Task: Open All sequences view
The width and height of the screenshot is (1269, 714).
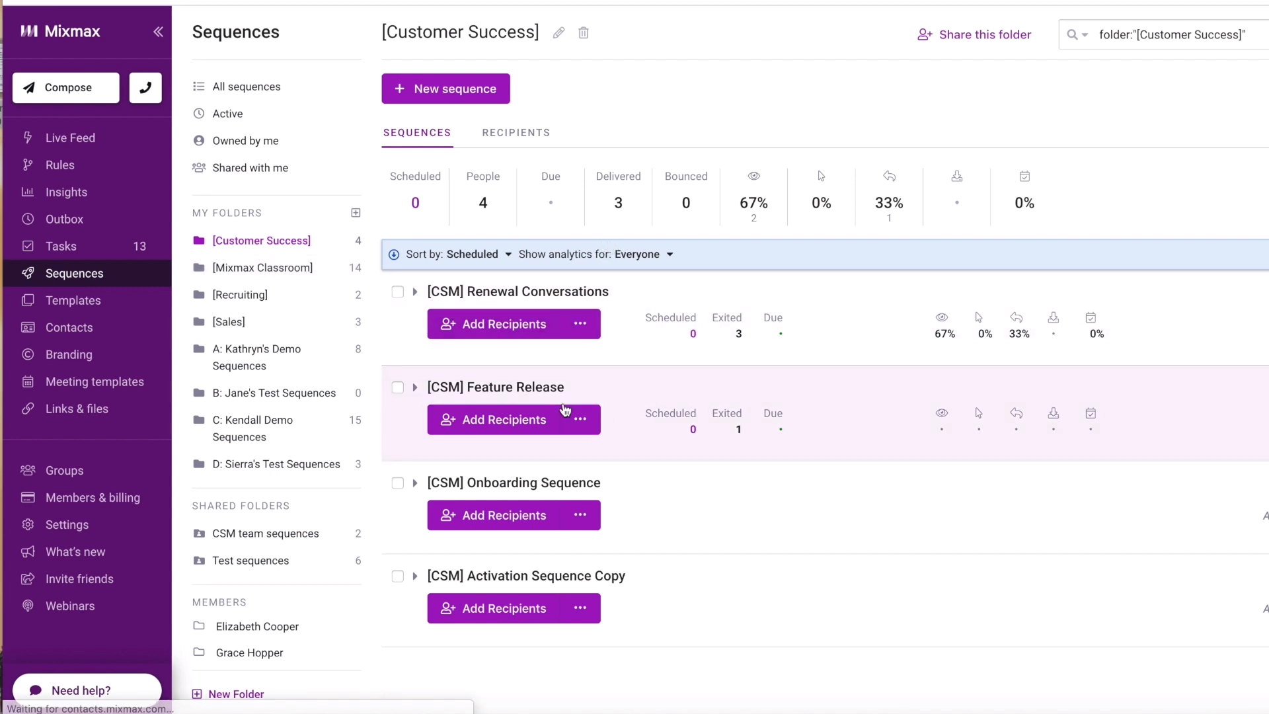Action: [x=246, y=87]
